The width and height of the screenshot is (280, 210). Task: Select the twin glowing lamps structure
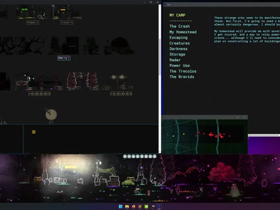[118, 82]
